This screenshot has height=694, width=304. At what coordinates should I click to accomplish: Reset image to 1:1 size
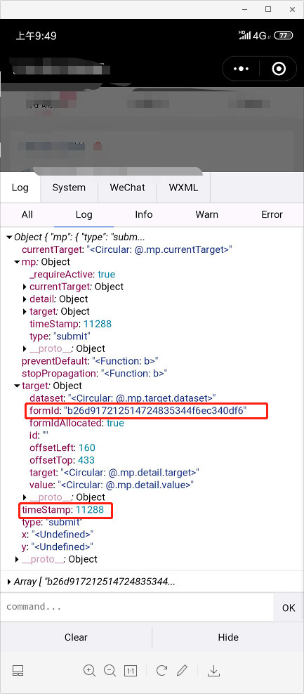(131, 671)
